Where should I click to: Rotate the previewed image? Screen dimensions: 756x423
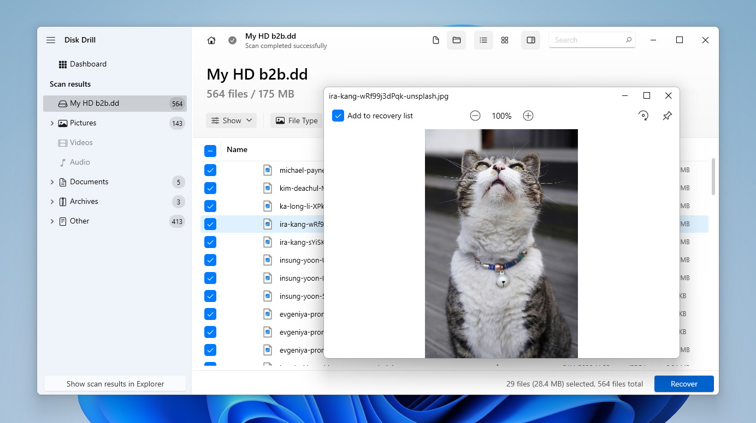(x=643, y=116)
